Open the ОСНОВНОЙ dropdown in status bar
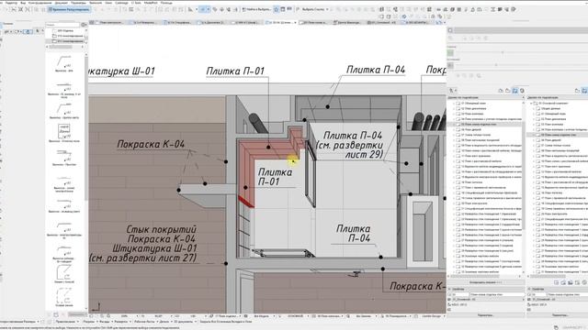 298,316
